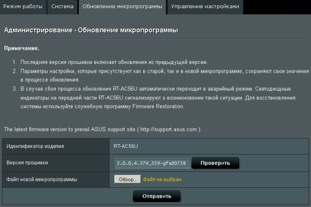311x207 pixels.
Task: Switch to the Система tab
Action: point(62,7)
